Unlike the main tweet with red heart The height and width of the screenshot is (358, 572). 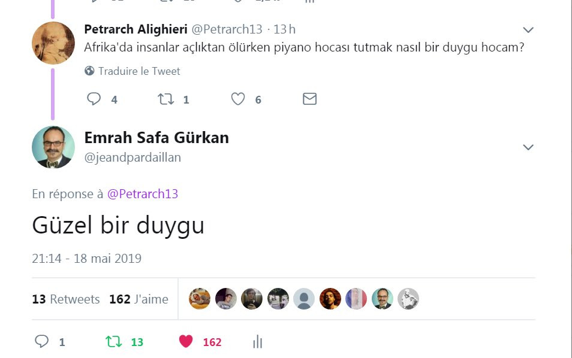[186, 341]
